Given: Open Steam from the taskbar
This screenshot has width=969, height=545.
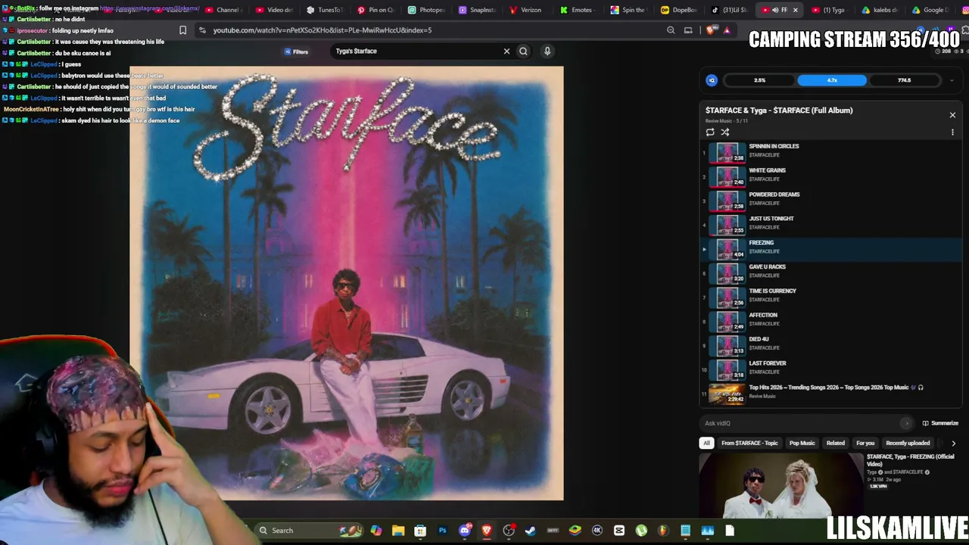Looking at the screenshot, I should point(531,531).
